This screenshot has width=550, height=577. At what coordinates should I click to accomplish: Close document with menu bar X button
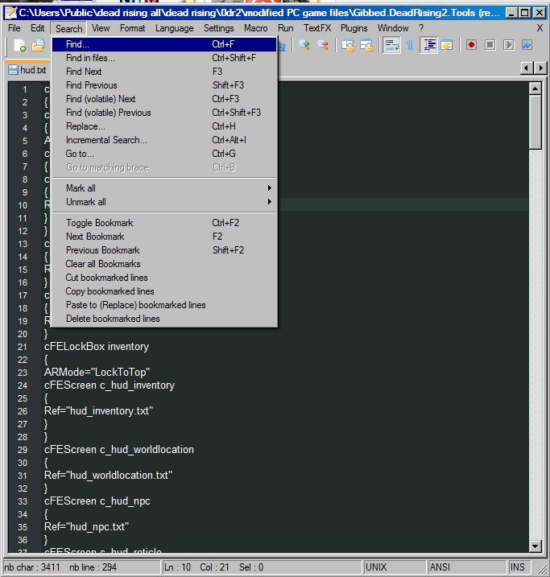(x=540, y=28)
